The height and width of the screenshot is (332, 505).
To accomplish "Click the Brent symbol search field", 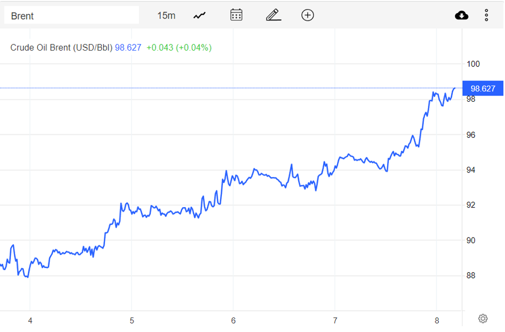I will (x=71, y=15).
